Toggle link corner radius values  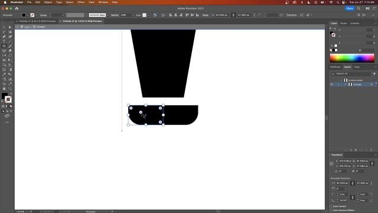[x=353, y=197]
